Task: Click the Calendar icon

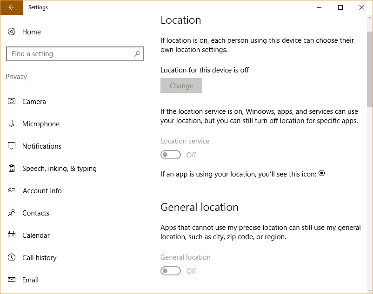Action: pyautogui.click(x=12, y=235)
